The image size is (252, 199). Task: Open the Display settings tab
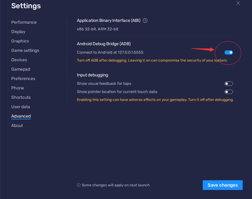coord(18,32)
